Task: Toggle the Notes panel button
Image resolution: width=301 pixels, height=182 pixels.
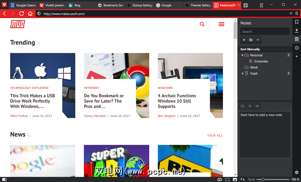Action: pyautogui.click(x=297, y=39)
